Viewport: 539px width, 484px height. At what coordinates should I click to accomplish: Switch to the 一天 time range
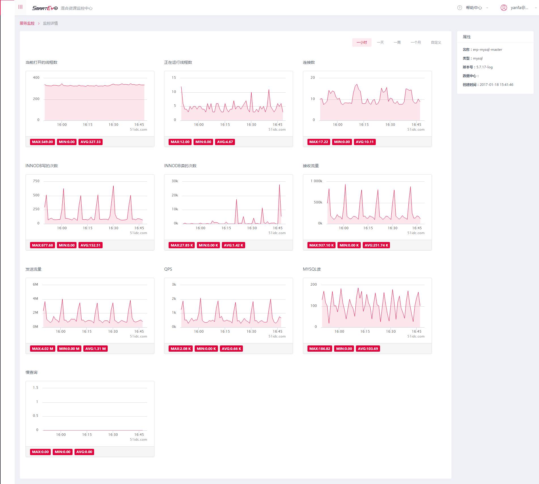pyautogui.click(x=380, y=43)
